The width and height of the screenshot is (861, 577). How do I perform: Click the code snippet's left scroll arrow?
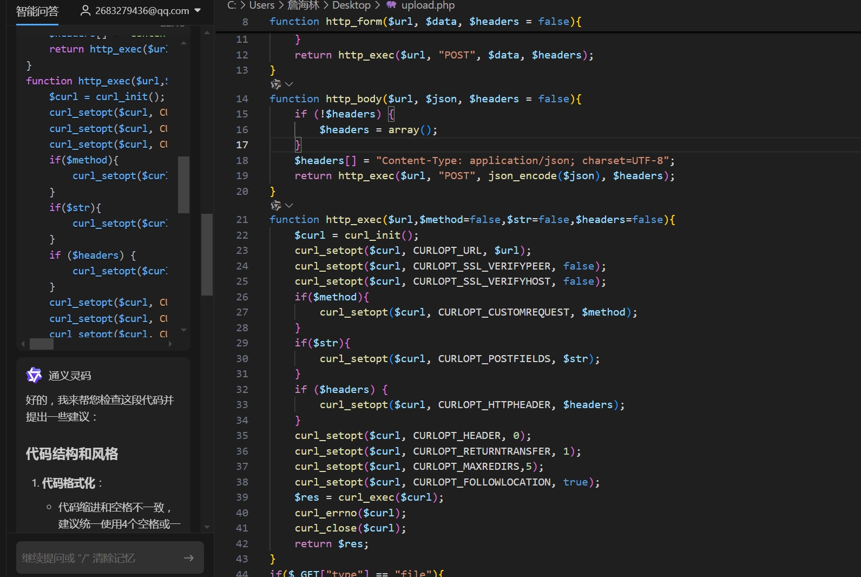[x=23, y=344]
